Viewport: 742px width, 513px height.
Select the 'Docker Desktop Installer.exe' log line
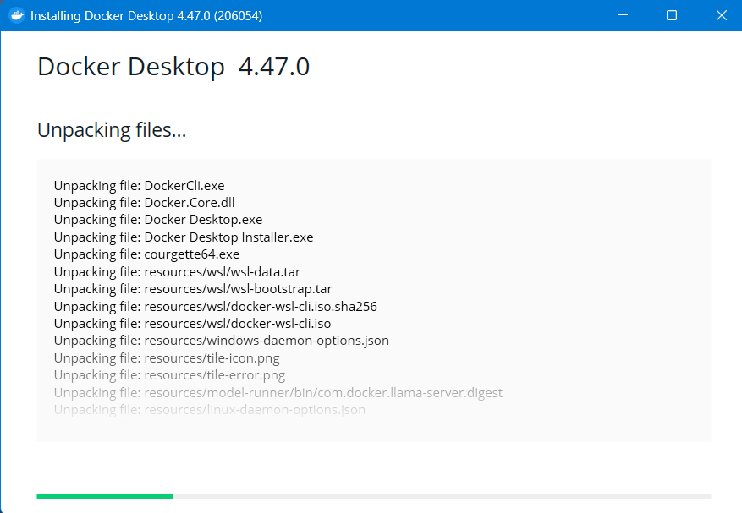pyautogui.click(x=184, y=237)
